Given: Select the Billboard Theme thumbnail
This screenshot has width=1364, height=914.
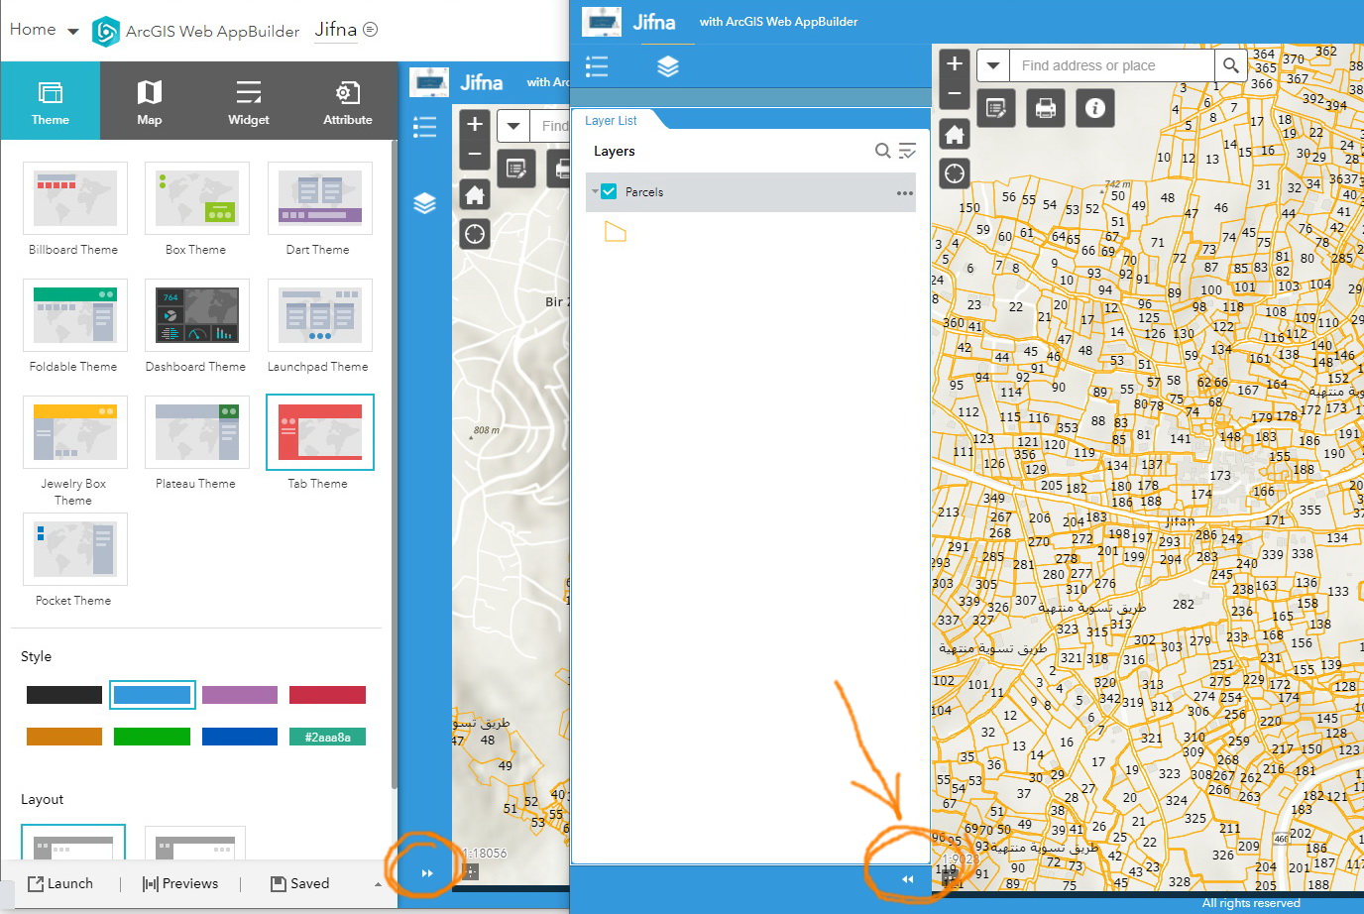Looking at the screenshot, I should 75,198.
